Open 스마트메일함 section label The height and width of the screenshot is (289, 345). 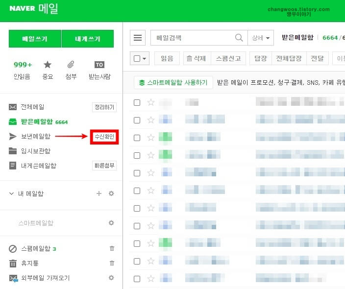point(36,223)
